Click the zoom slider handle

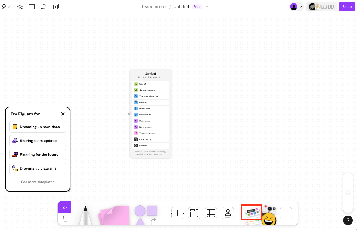tap(348, 192)
